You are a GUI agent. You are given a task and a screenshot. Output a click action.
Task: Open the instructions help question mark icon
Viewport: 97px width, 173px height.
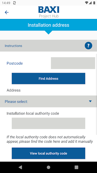pos(88,46)
